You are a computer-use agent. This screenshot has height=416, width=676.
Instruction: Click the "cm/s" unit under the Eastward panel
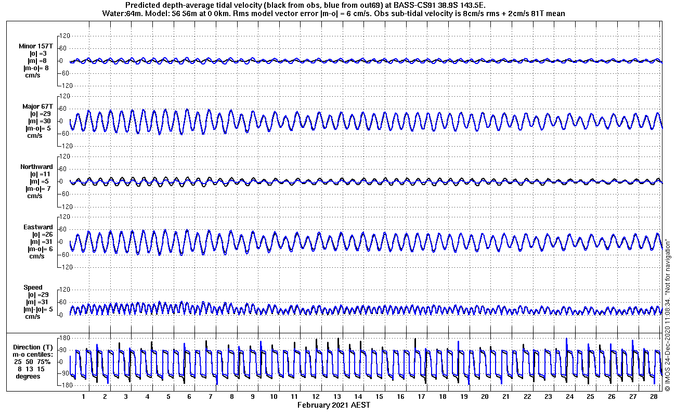click(36, 256)
